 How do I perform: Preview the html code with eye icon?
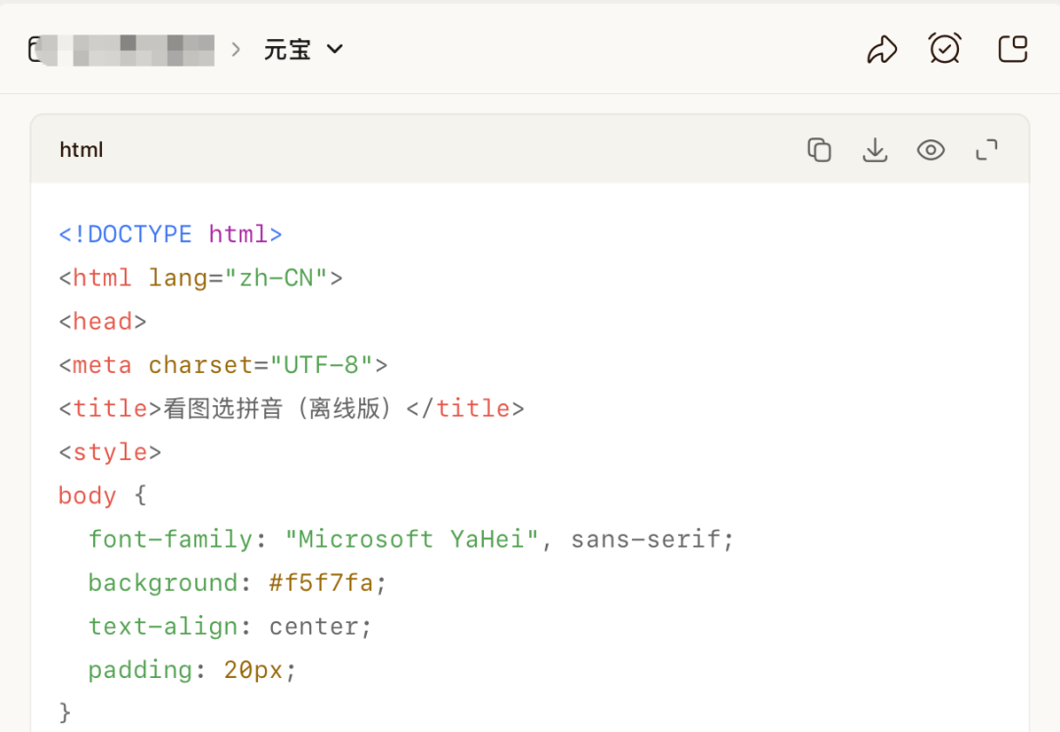click(930, 149)
